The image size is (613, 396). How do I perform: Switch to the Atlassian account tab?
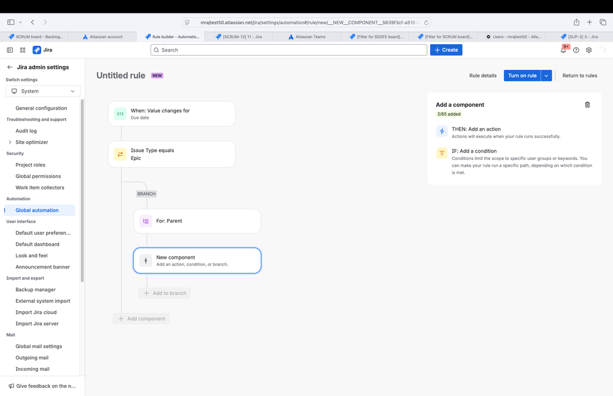102,37
